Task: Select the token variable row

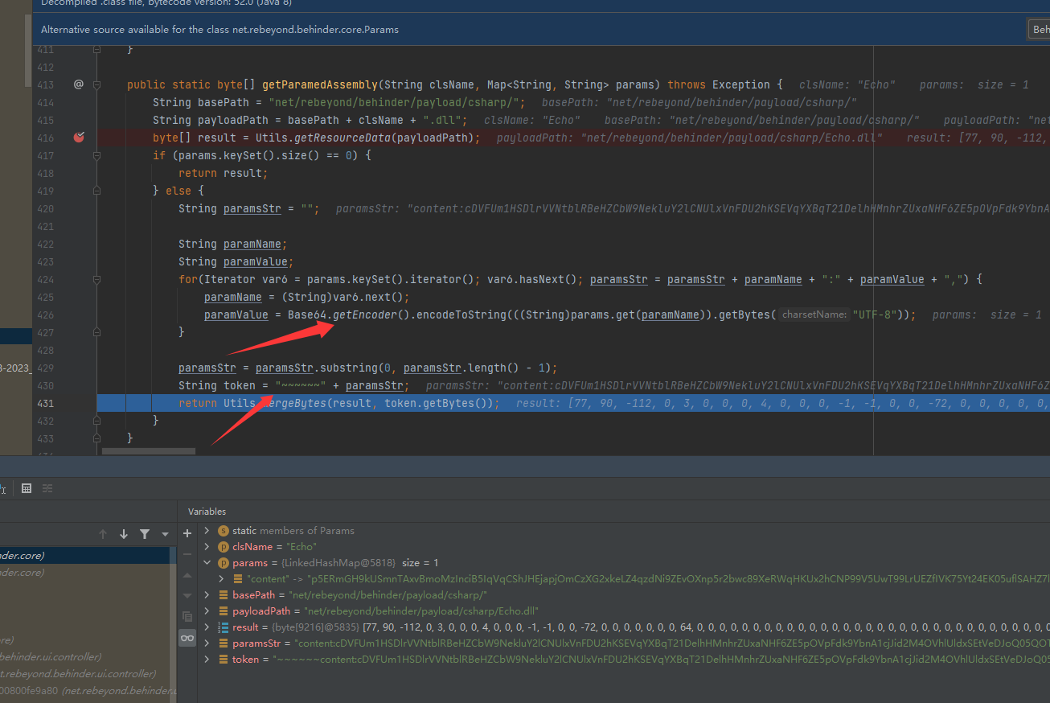Action: 246,660
